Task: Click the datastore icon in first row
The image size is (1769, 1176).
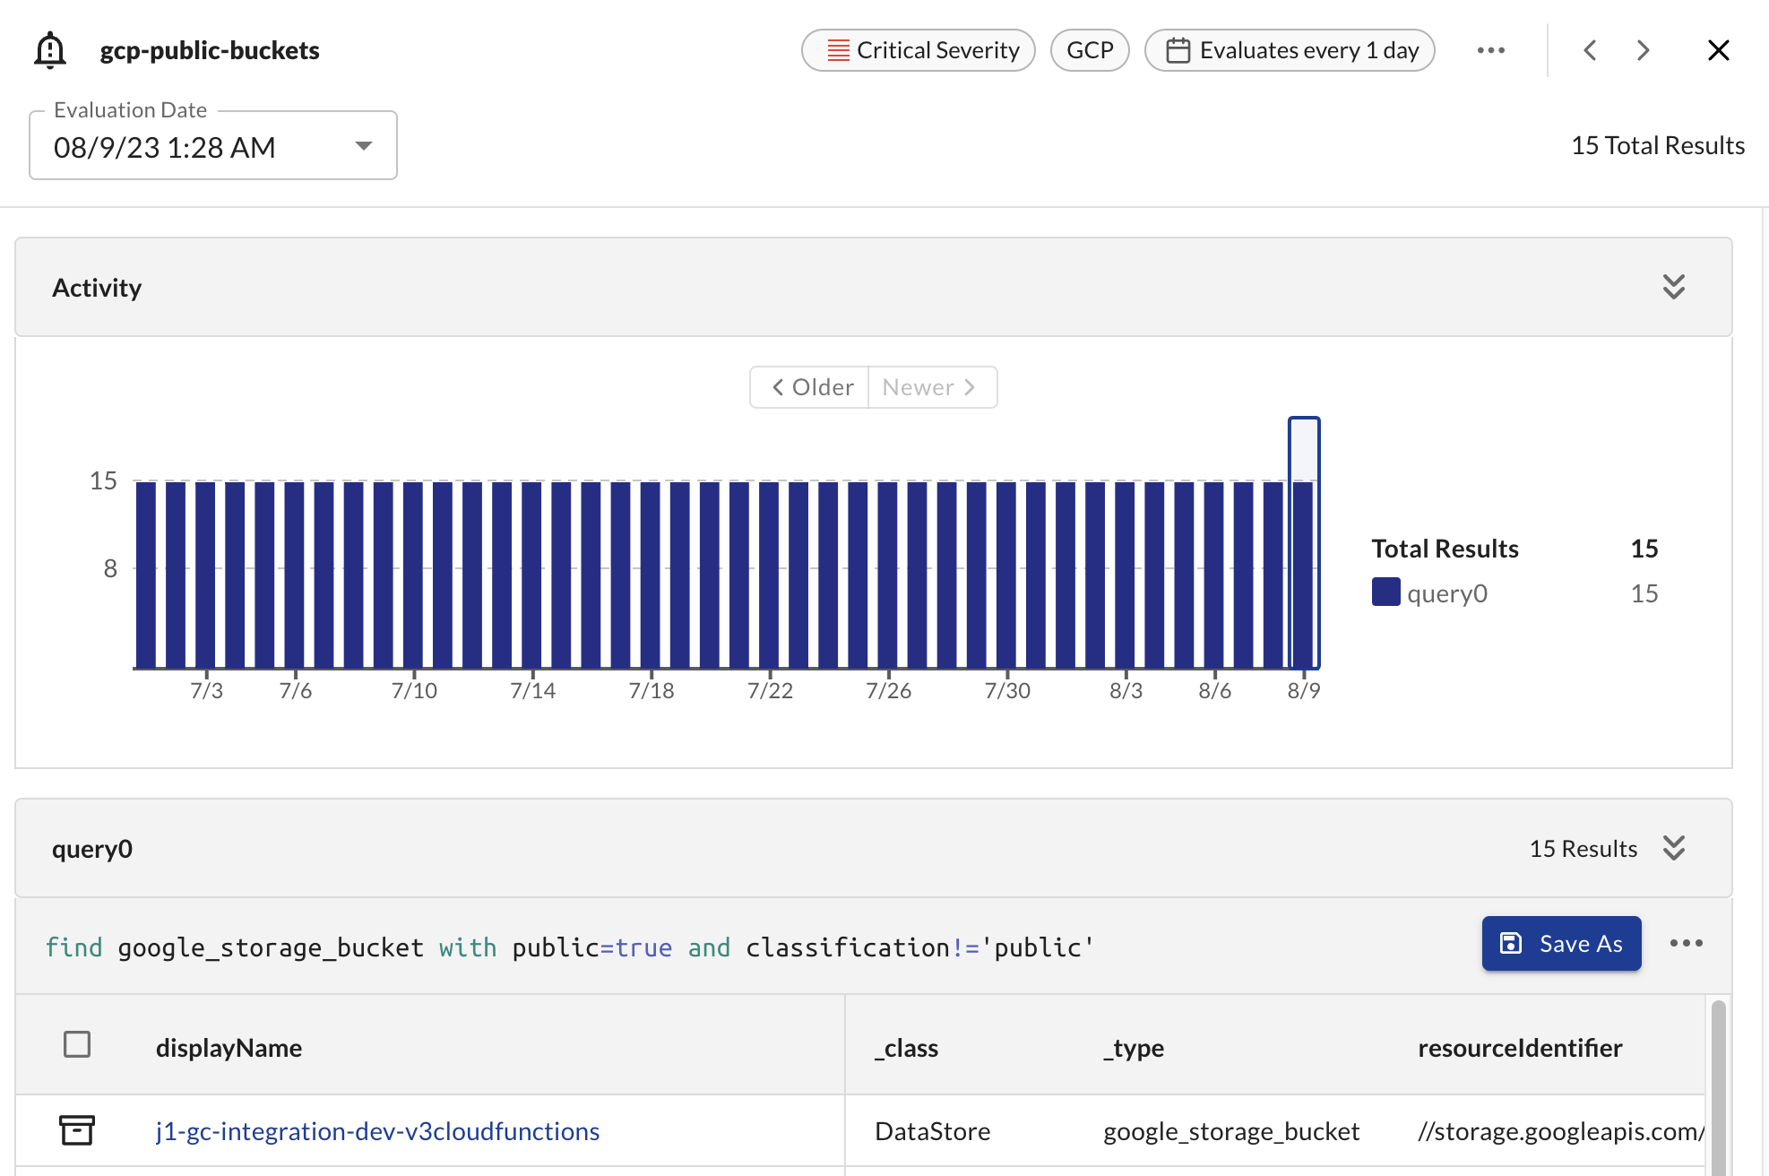Action: point(77,1130)
